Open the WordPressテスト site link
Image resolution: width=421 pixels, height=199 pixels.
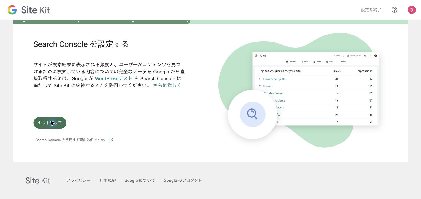point(114,78)
